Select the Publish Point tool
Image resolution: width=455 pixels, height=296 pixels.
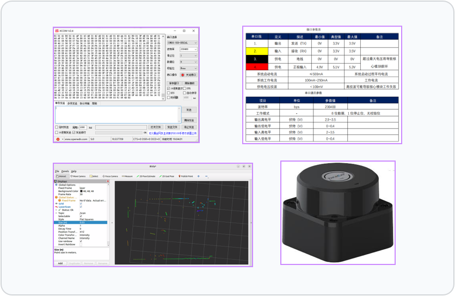pos(186,176)
